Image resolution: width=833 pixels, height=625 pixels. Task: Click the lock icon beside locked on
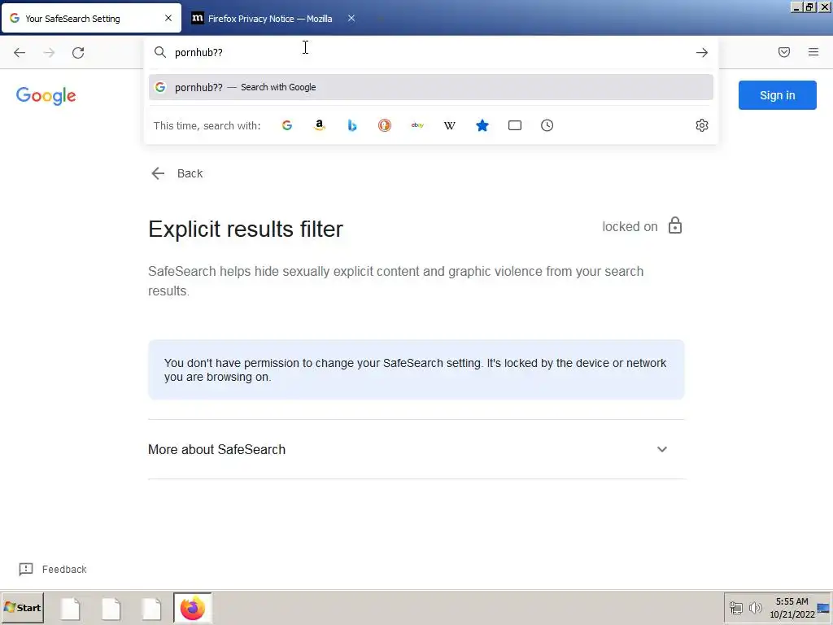pyautogui.click(x=675, y=225)
